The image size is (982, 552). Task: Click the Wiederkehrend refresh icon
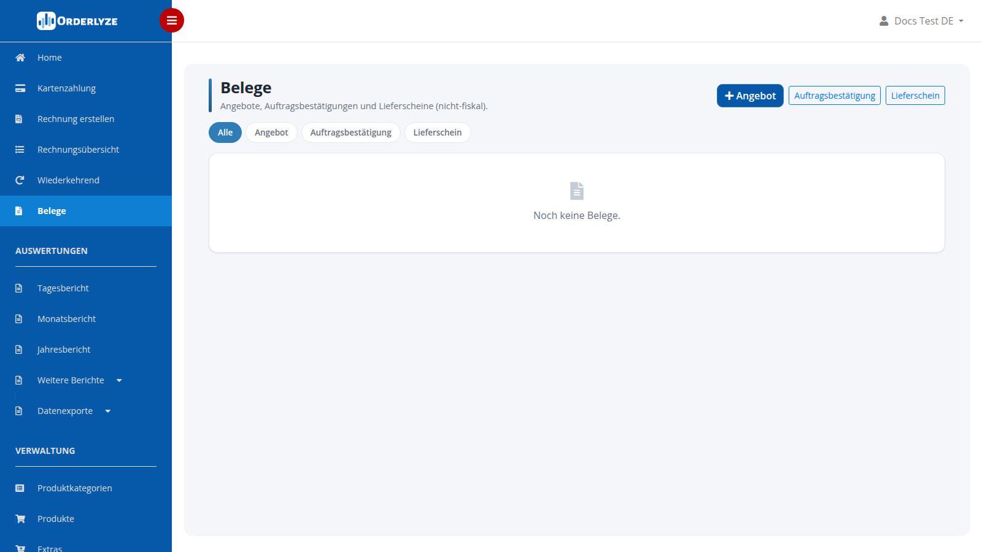[x=20, y=180]
